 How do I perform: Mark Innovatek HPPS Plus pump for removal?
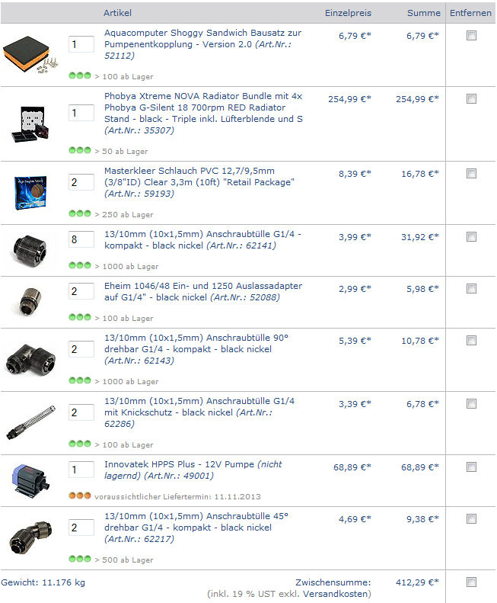tap(471, 467)
